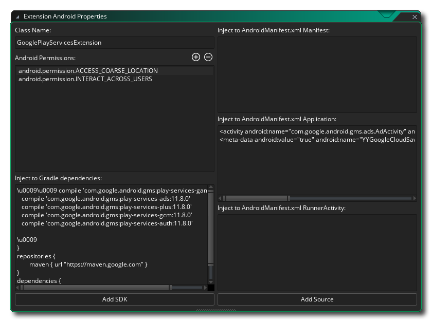432x322 pixels.
Task: Click the 'repositories {' line in Gradle box
Action: tap(36, 256)
